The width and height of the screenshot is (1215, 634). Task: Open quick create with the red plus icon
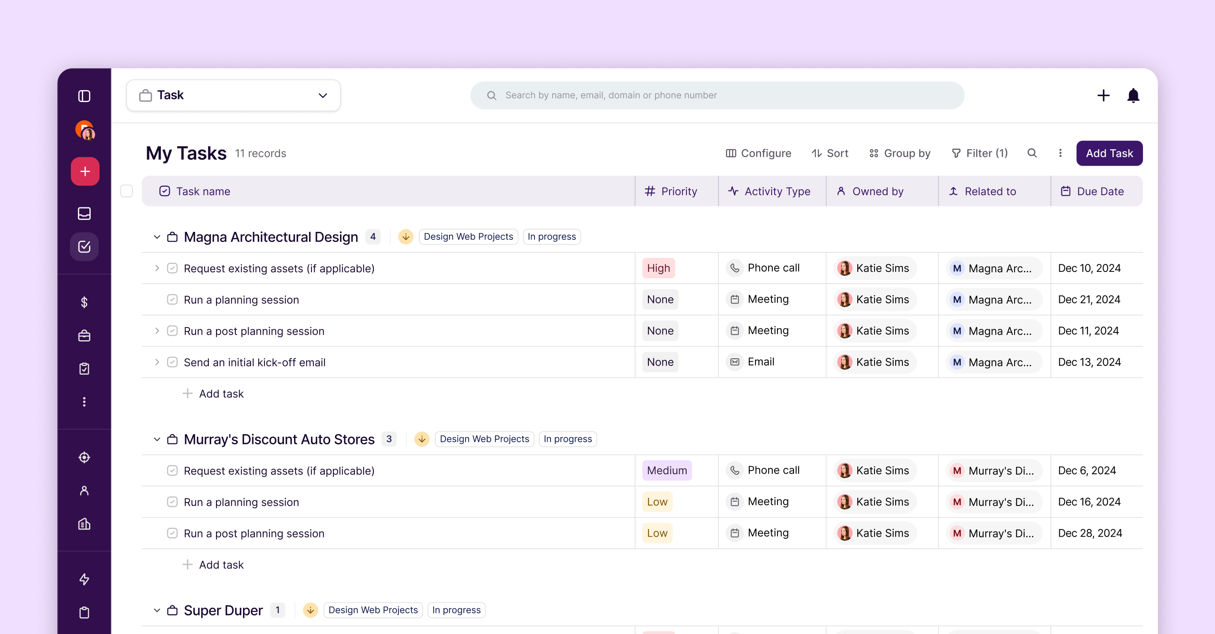point(85,171)
